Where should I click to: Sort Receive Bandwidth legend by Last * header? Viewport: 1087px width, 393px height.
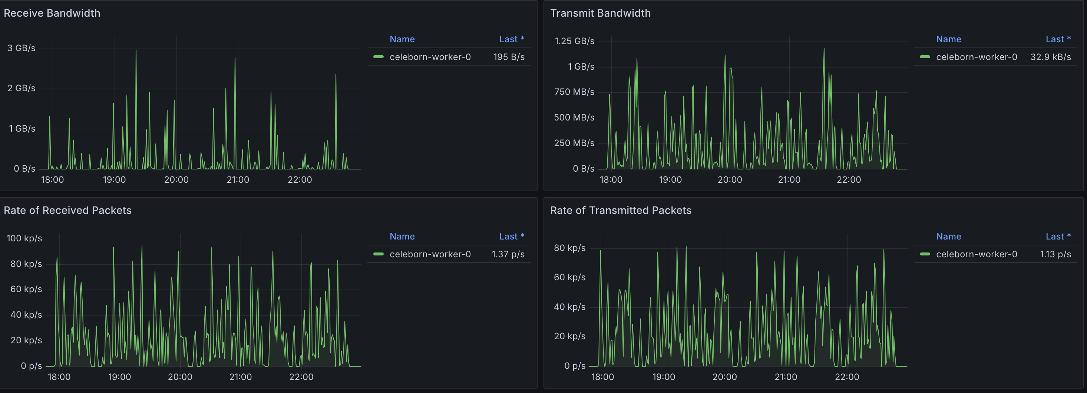(x=511, y=39)
